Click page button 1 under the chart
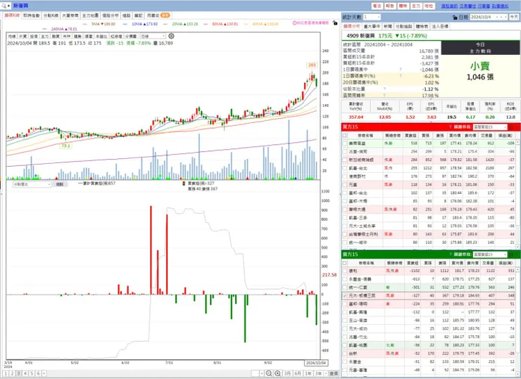The height and width of the screenshot is (379, 521). (x=6, y=373)
